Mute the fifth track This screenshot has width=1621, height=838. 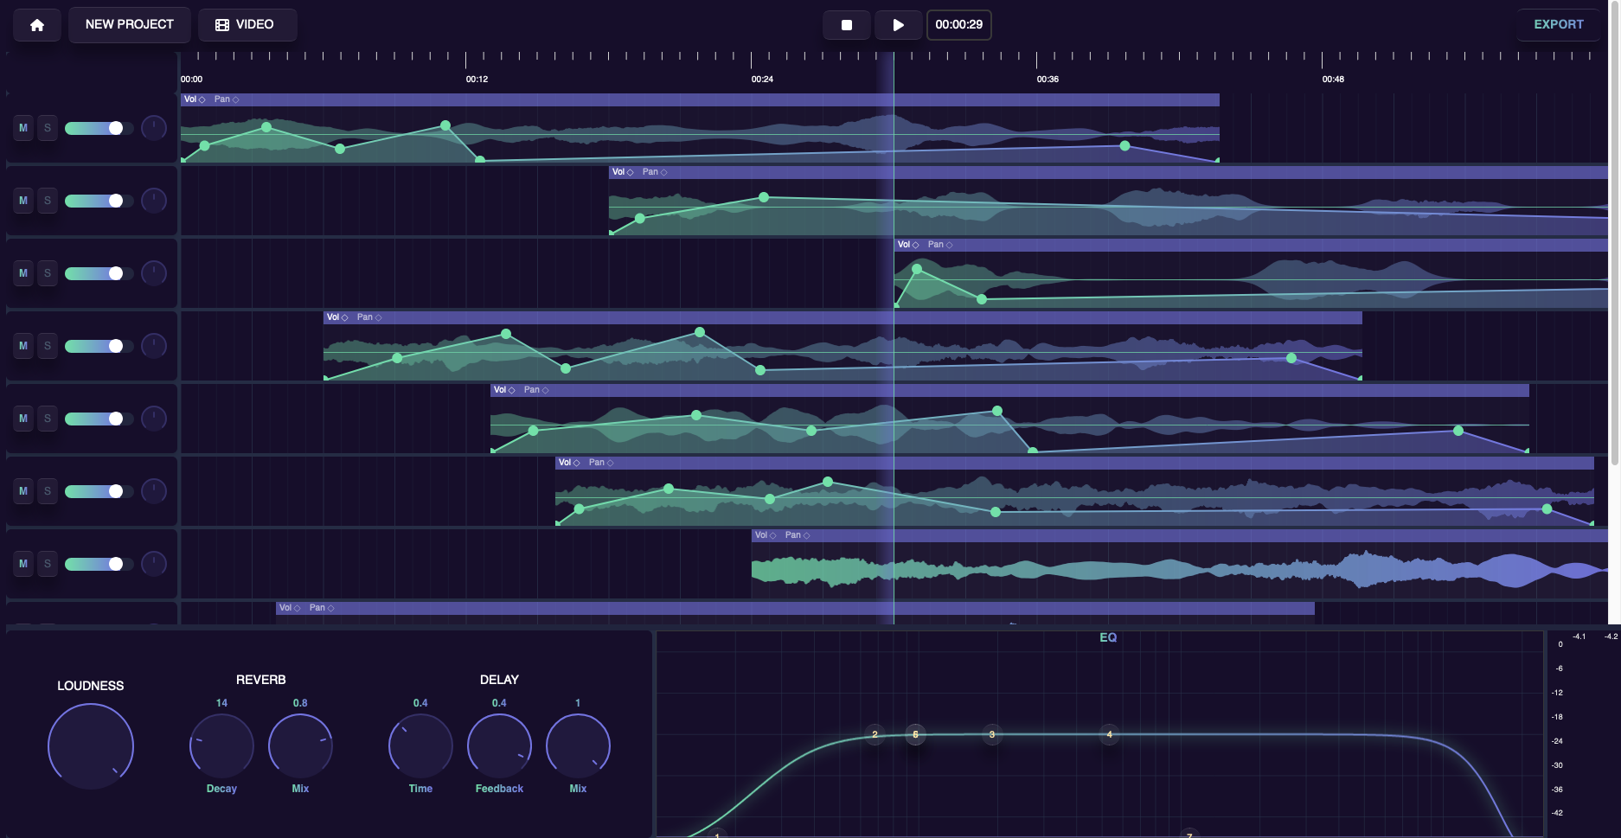point(23,419)
